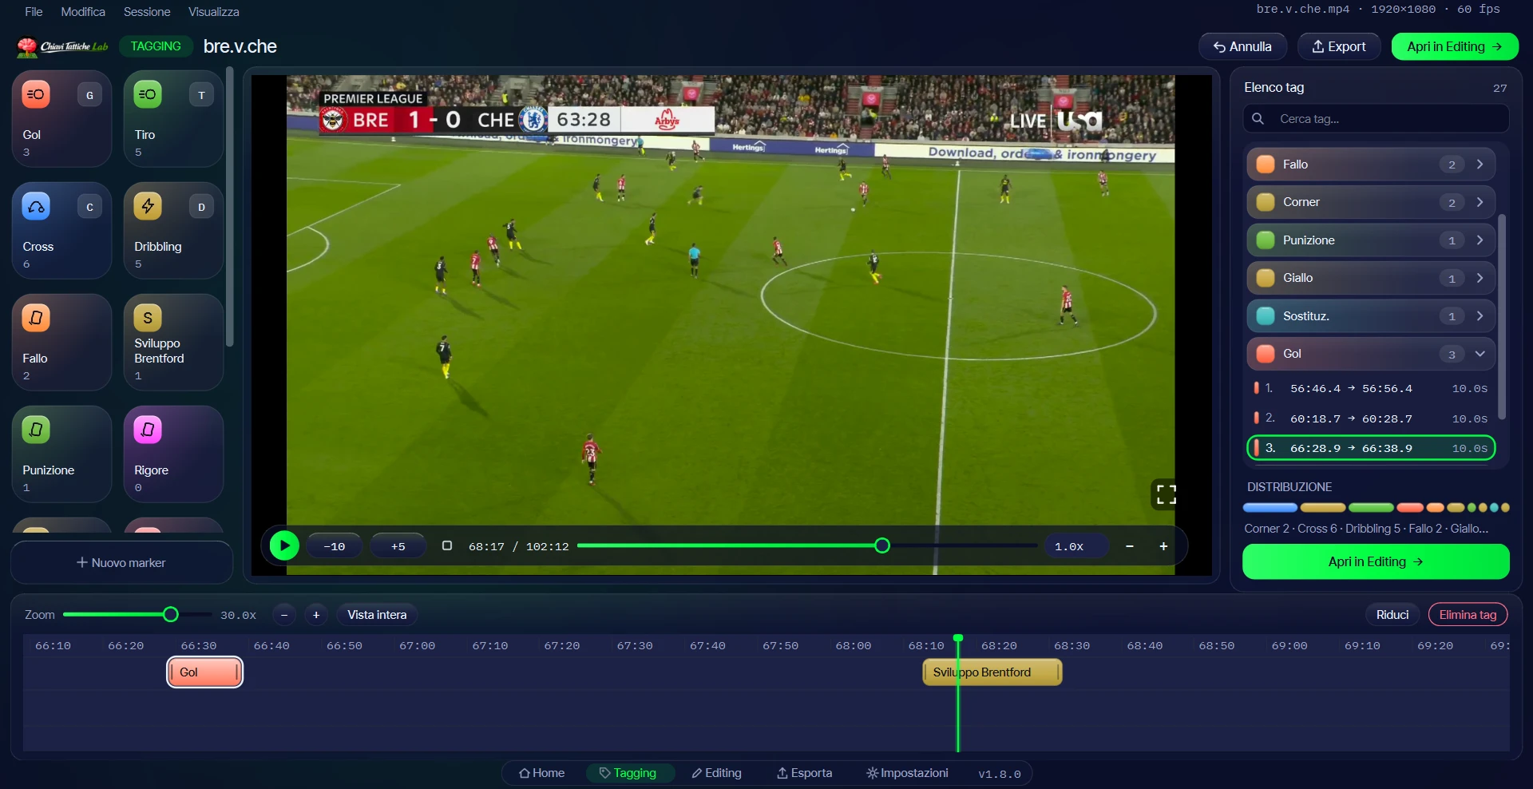Viewport: 1533px width, 789px height.
Task: Expand the Corner tag group
Action: tap(1480, 202)
